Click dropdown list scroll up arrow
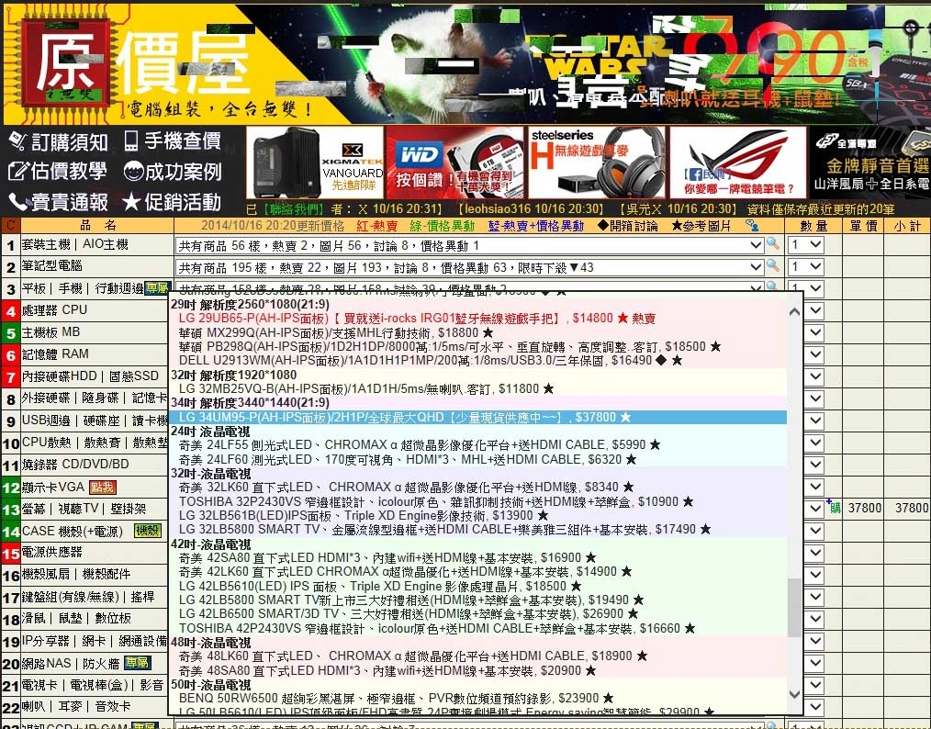This screenshot has height=729, width=931. click(794, 311)
